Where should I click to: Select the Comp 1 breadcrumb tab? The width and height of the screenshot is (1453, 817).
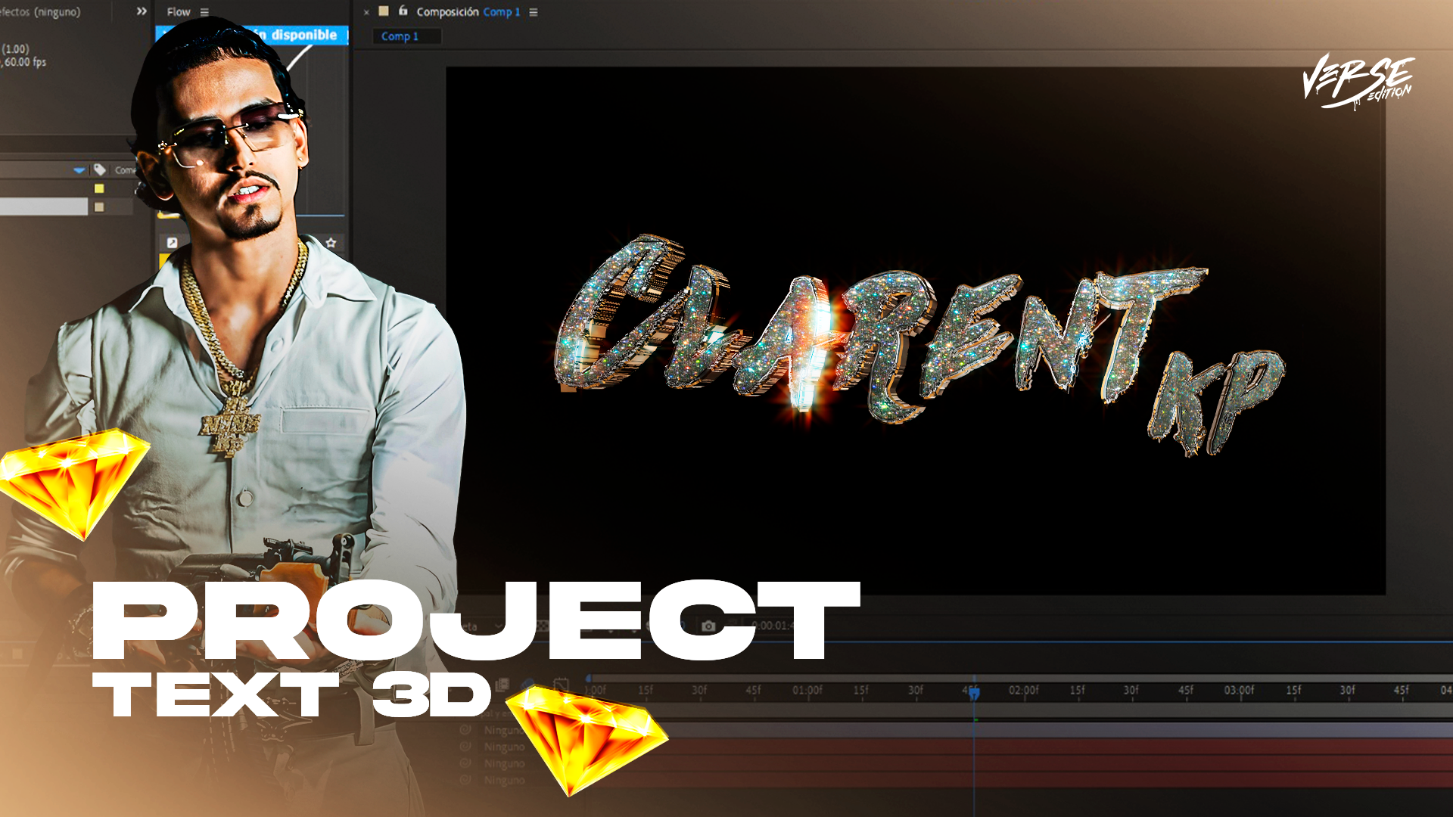click(400, 36)
